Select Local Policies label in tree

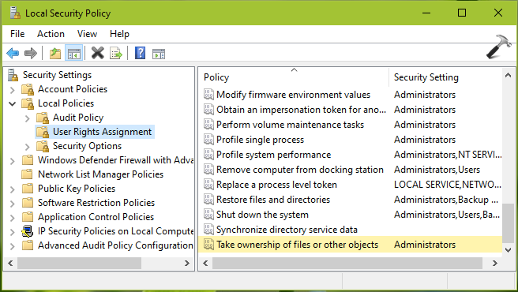tap(66, 103)
